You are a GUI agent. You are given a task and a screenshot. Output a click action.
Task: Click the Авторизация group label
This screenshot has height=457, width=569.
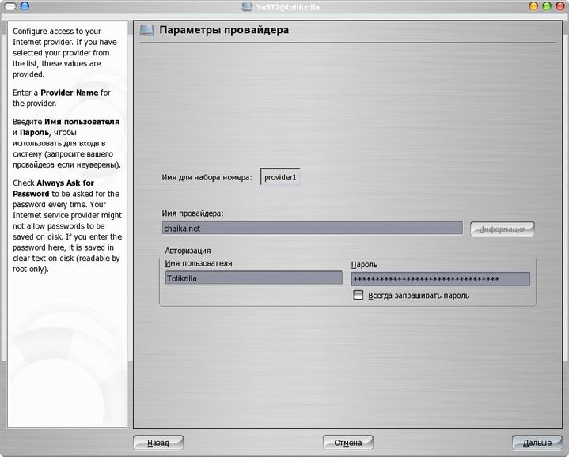click(188, 251)
